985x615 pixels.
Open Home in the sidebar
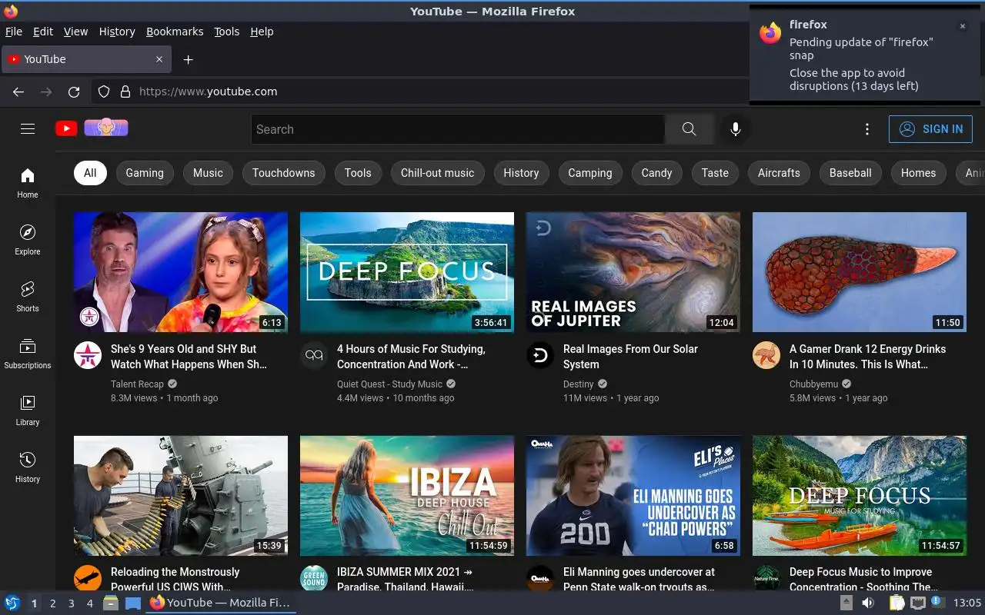pos(28,183)
